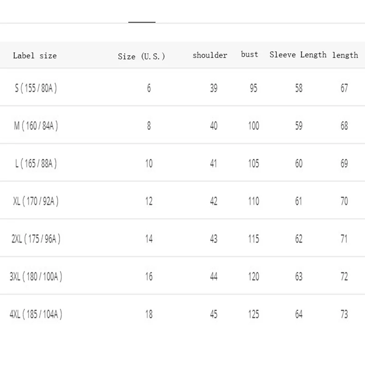Image resolution: width=365 pixels, height=365 pixels.
Task: Select the 4XL (185/104A) row label
Action: click(36, 314)
